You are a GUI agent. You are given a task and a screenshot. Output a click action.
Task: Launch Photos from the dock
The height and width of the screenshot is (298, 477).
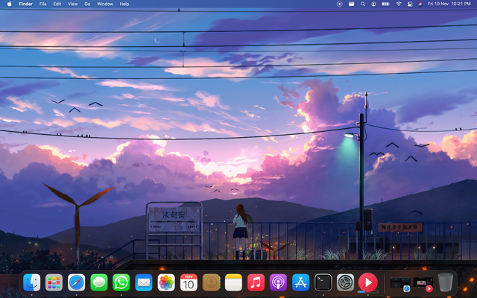166,282
